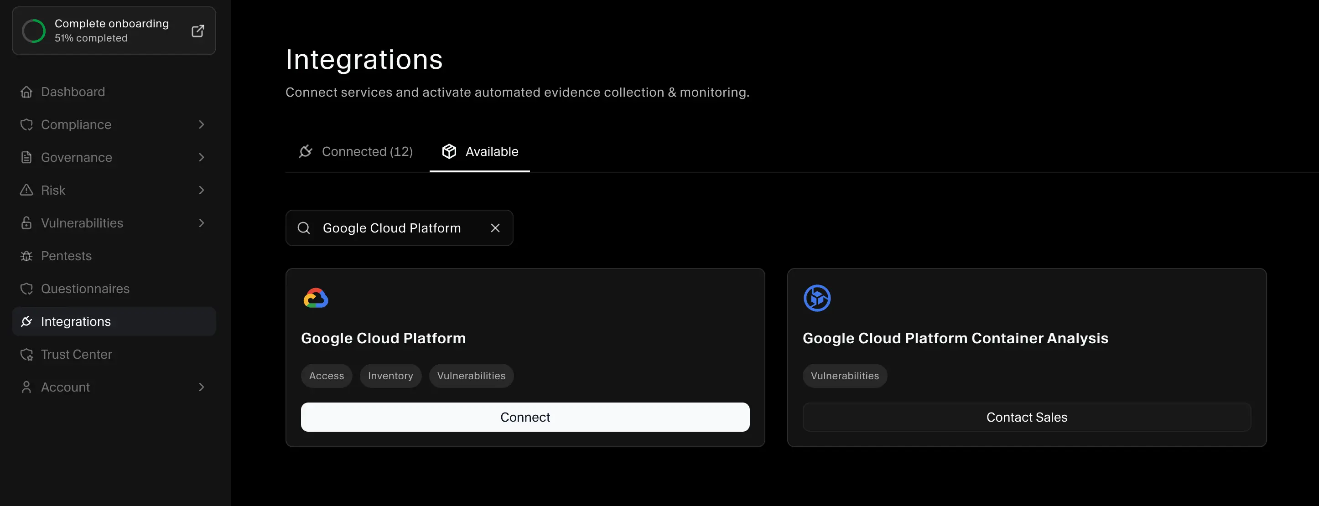Open Pentests from the sidebar
1319x506 pixels.
(114, 256)
